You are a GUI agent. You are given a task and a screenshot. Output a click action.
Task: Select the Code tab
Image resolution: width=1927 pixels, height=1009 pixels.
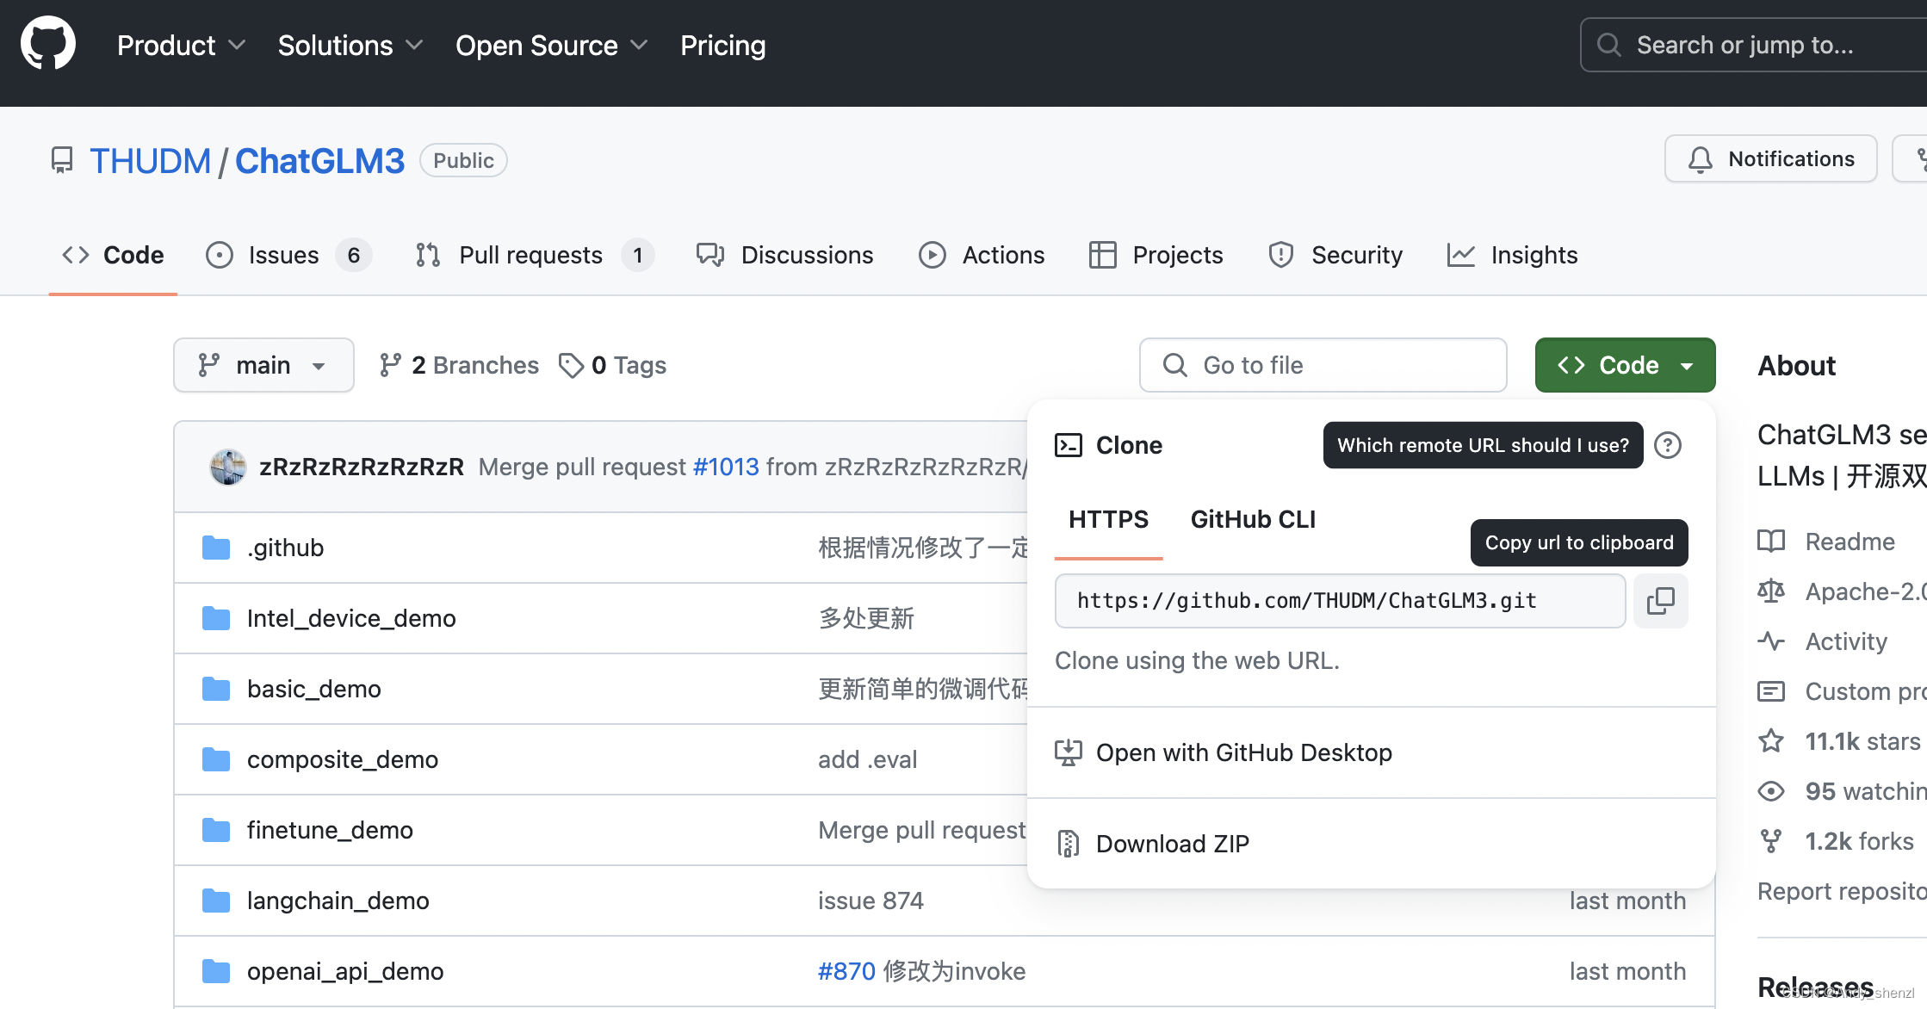[113, 255]
